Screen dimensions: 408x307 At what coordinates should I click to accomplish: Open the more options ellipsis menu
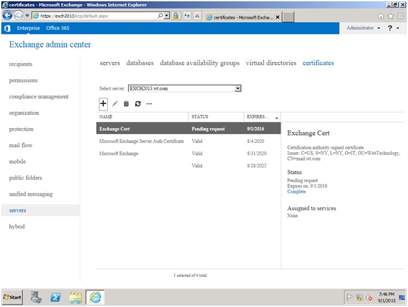click(149, 103)
